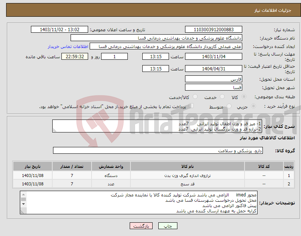Select the جزیی purchase type radio
The width and height of the screenshot is (301, 236).
[x=253, y=106]
